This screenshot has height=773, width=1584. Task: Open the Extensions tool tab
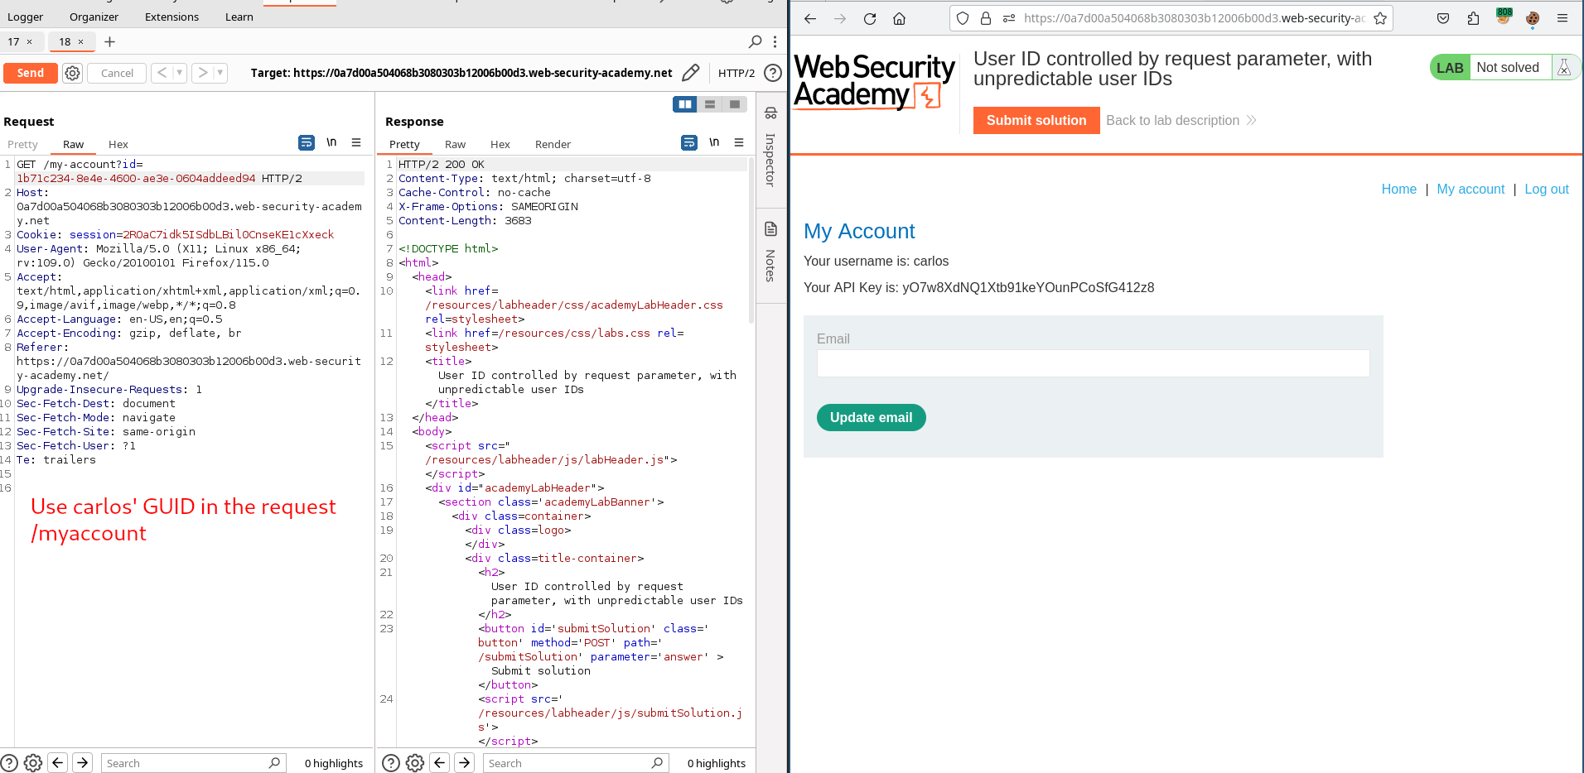[x=171, y=17]
